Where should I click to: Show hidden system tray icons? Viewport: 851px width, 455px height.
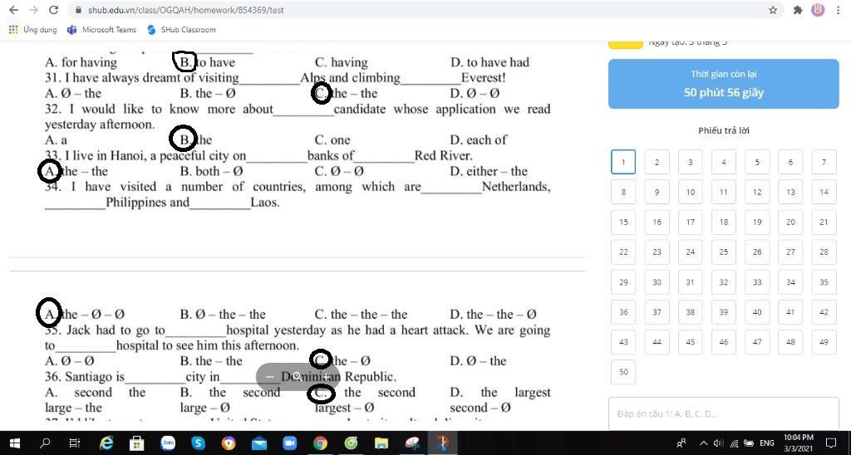coord(703,443)
